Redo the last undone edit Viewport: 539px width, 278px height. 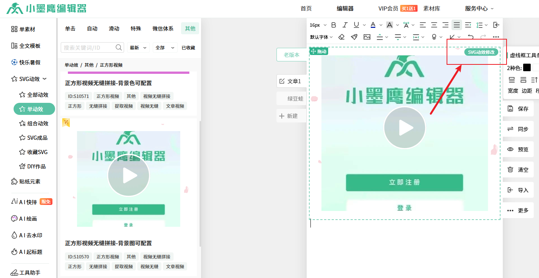coord(483,37)
